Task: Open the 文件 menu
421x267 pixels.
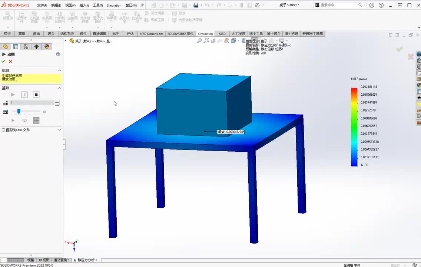Action: coord(42,5)
